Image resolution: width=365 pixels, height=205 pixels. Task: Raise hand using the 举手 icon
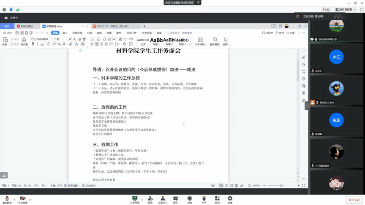tap(204, 198)
